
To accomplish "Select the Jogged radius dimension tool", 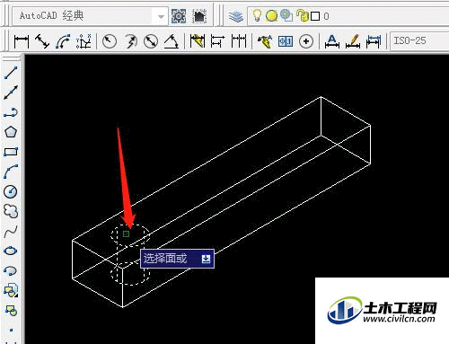I will [130, 41].
